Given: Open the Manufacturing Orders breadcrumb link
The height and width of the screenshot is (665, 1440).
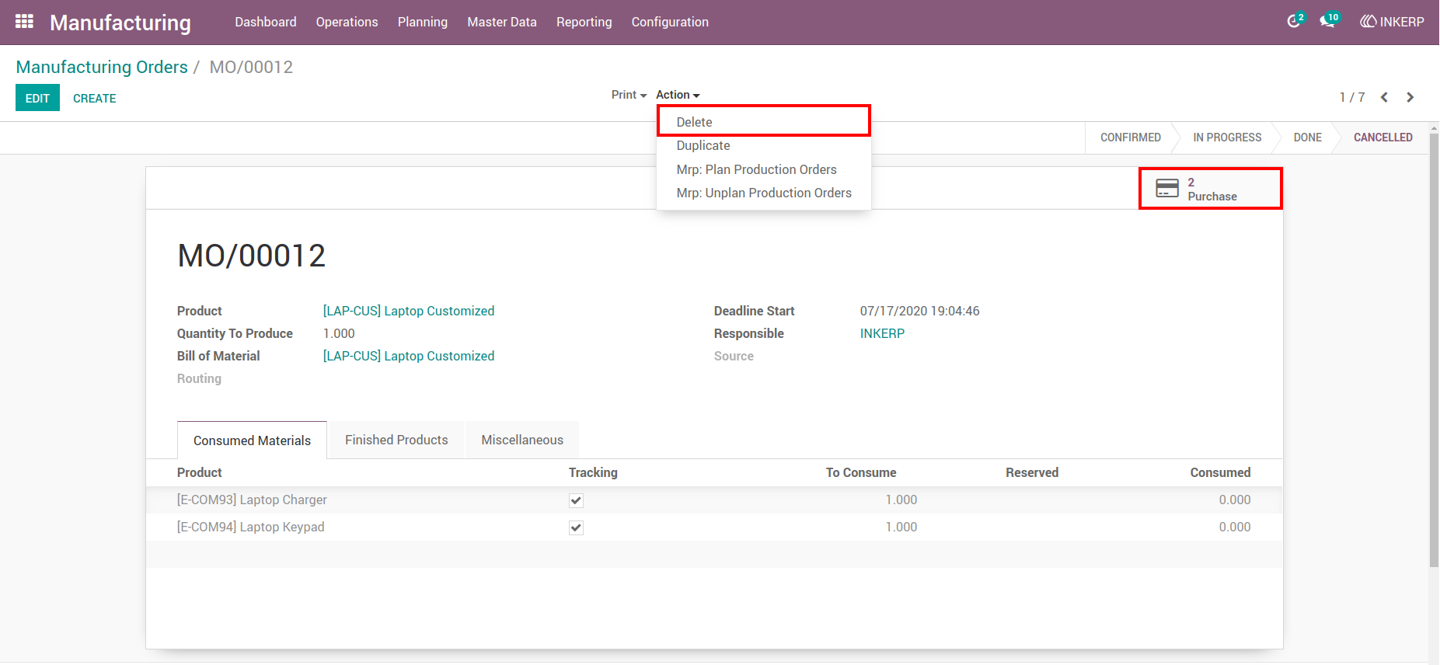Looking at the screenshot, I should tap(102, 67).
